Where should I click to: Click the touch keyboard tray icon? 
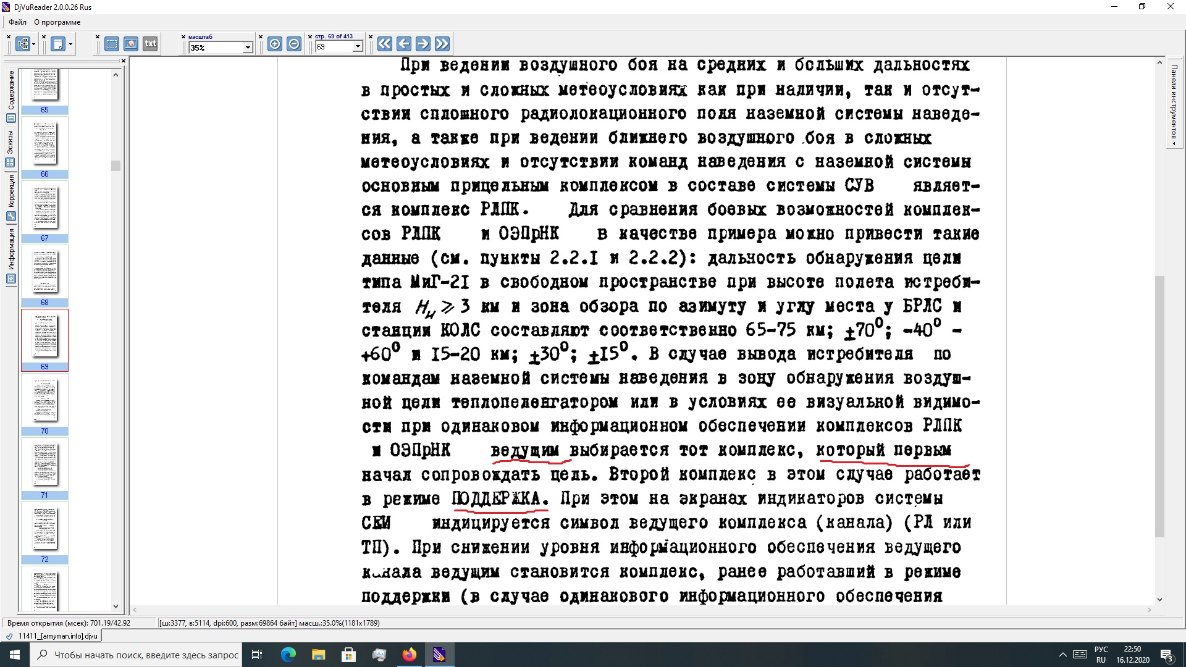pyautogui.click(x=1080, y=655)
